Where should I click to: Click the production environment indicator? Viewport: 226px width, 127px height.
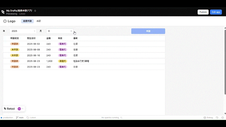pyautogui.click(x=7, y=118)
